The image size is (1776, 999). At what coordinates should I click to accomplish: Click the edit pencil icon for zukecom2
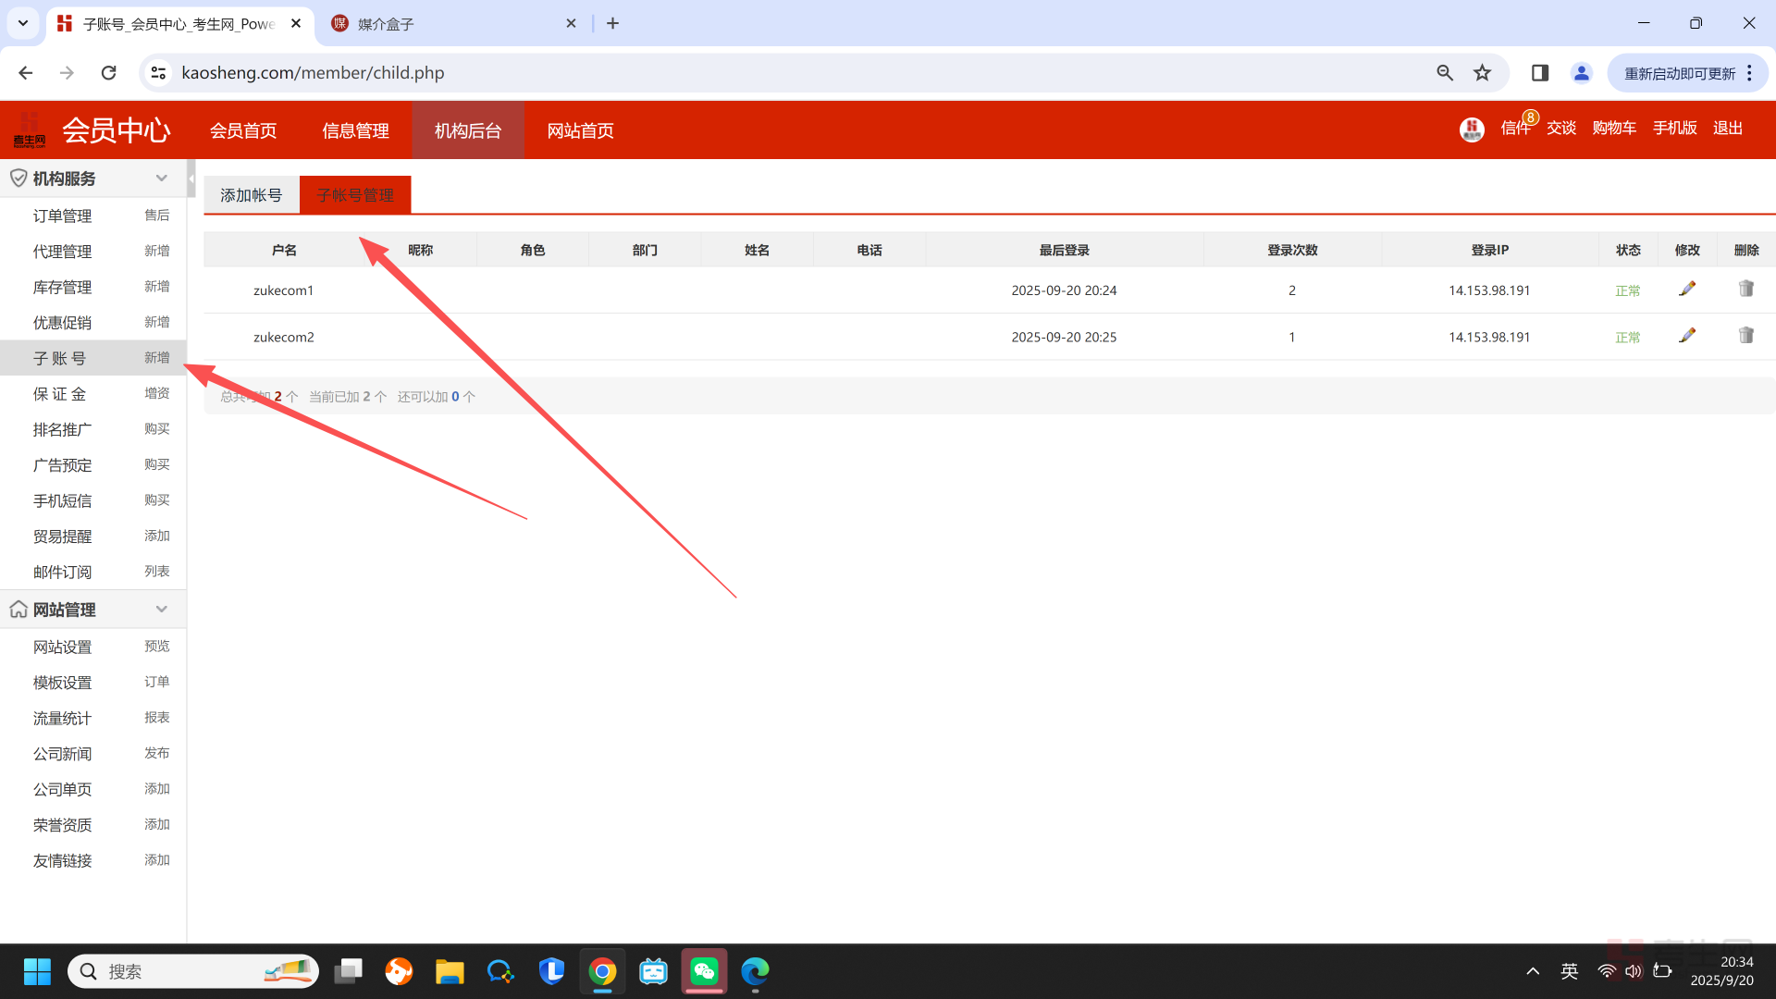[x=1687, y=336]
